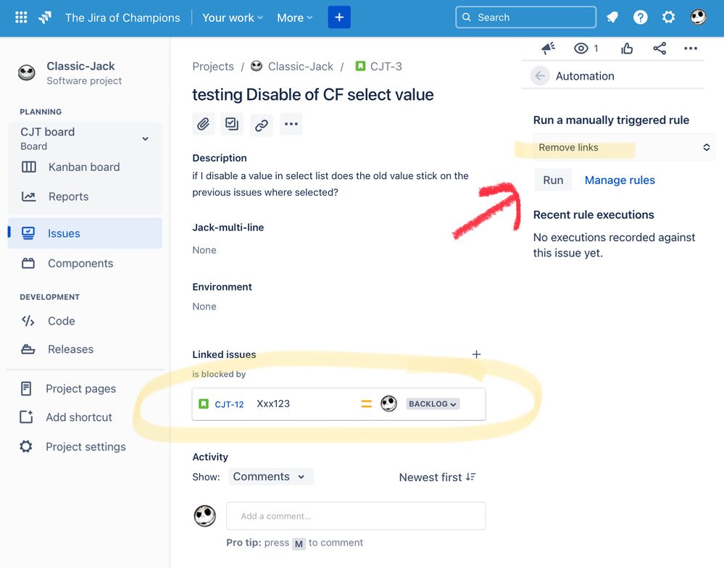
Task: Open the Manage rules link
Action: point(620,180)
